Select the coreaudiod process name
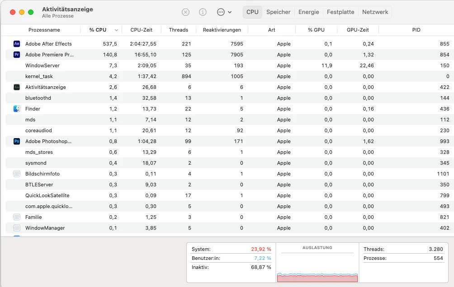Image resolution: width=454 pixels, height=287 pixels. [38, 130]
